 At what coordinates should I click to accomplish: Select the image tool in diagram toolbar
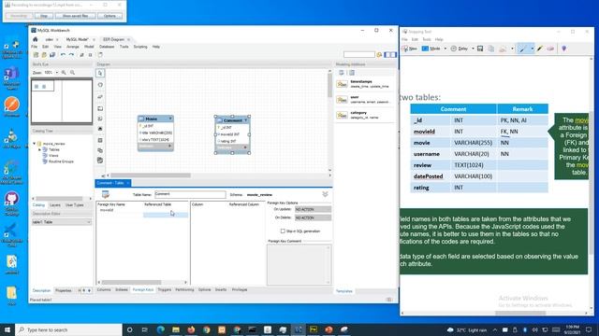pos(100,129)
